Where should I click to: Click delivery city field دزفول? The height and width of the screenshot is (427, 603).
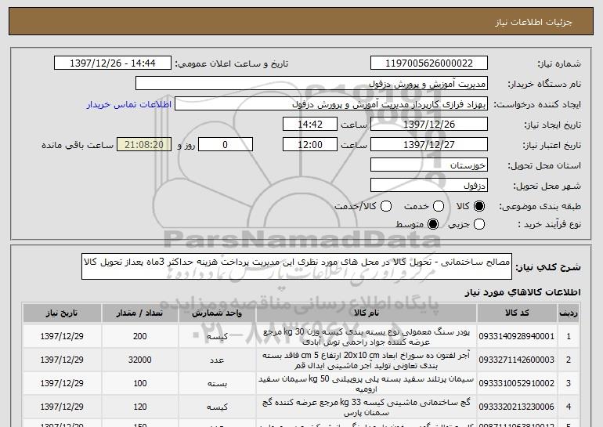(429, 186)
